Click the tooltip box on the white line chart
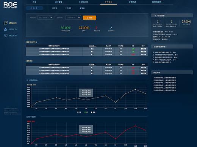 coord(86,93)
